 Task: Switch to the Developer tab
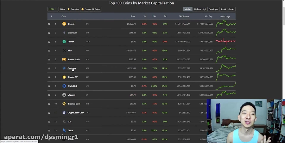[213, 9]
